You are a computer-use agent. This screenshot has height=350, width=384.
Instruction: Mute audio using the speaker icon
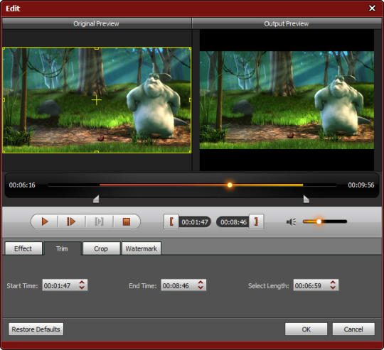pos(291,222)
